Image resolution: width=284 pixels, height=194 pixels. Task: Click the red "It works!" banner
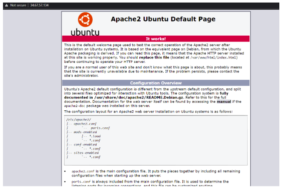coord(155,39)
